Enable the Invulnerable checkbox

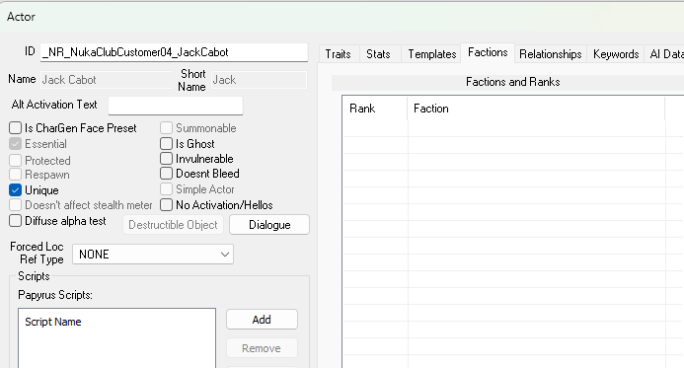click(x=166, y=159)
